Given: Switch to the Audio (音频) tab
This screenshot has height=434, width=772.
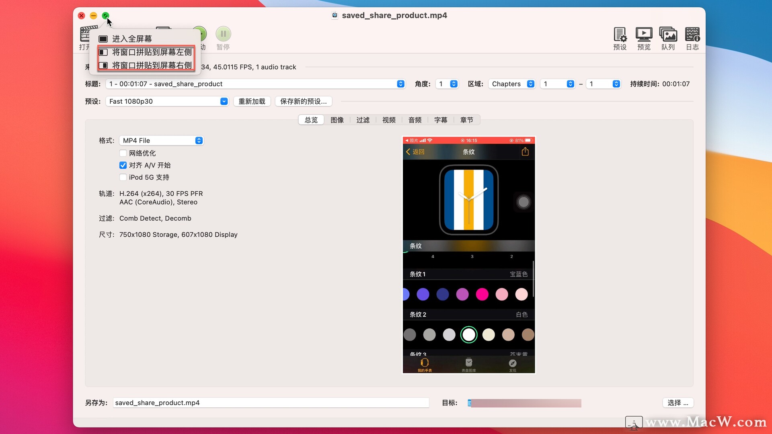Looking at the screenshot, I should [x=415, y=120].
